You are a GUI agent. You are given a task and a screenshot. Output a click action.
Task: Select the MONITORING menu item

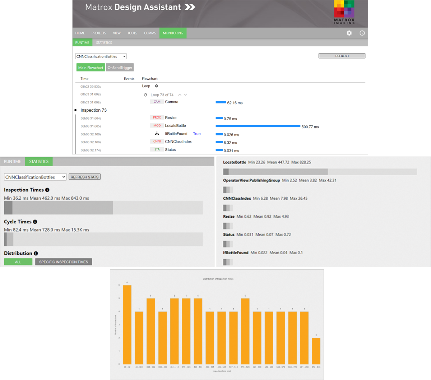[x=173, y=33]
